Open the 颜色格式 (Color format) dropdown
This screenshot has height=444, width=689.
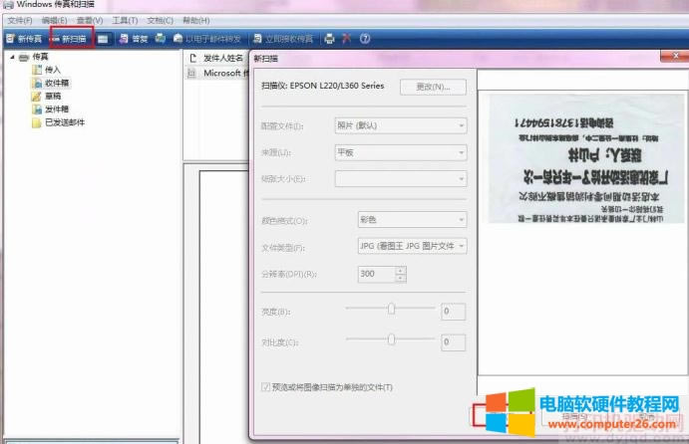[412, 219]
